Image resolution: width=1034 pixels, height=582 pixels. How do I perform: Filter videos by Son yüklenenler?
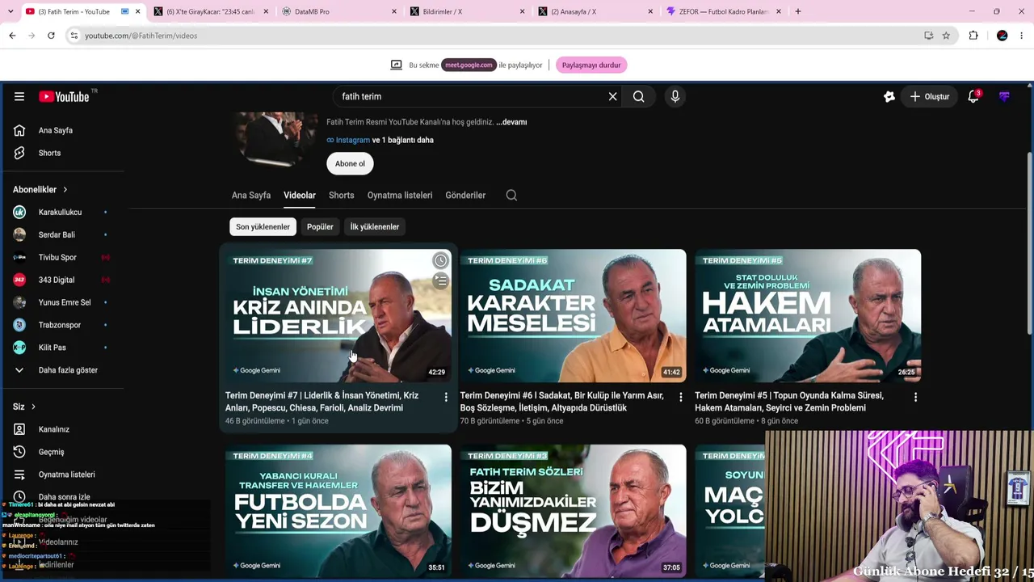point(263,226)
